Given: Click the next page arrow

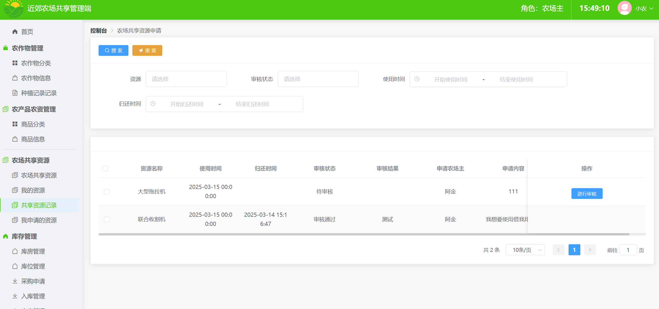Looking at the screenshot, I should [590, 250].
